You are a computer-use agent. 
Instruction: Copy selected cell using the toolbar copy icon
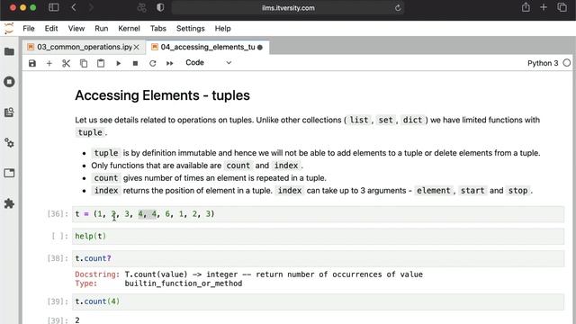84,63
